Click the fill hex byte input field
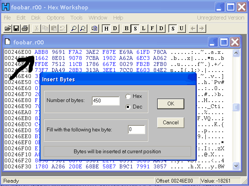The image size is (249, 186). pos(137,130)
